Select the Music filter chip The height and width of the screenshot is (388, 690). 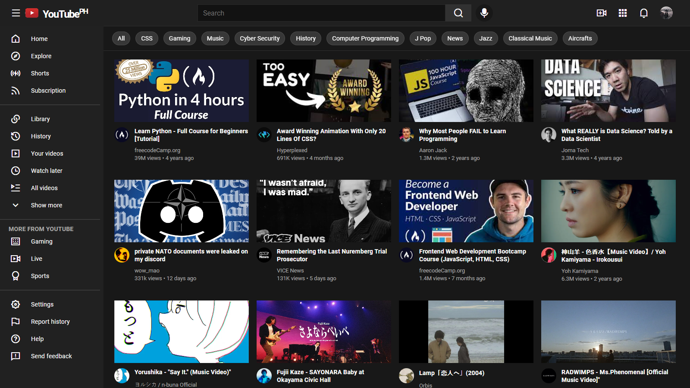click(215, 38)
